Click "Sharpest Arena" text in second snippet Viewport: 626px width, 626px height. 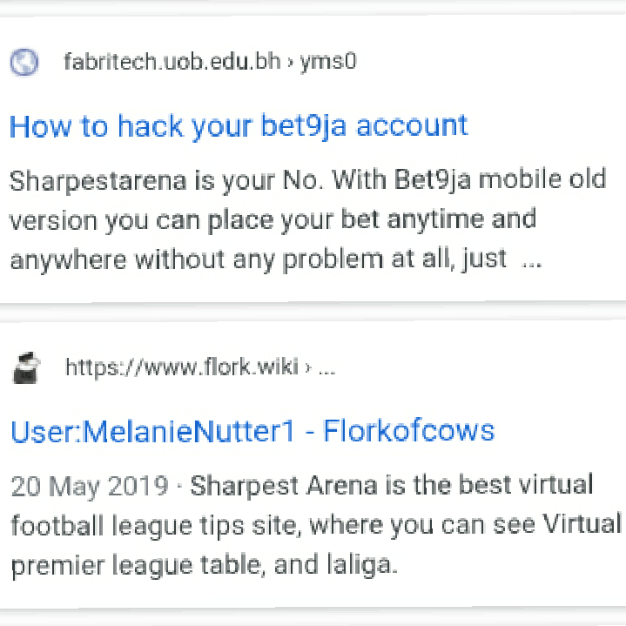pyautogui.click(x=284, y=486)
